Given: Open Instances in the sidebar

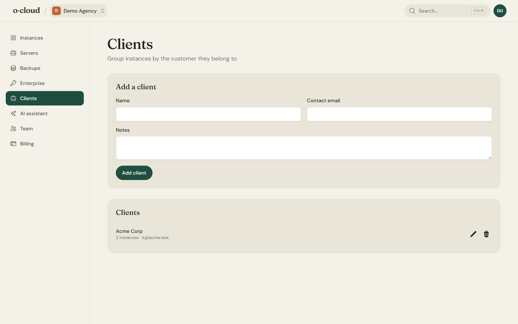Looking at the screenshot, I should 45,38.
